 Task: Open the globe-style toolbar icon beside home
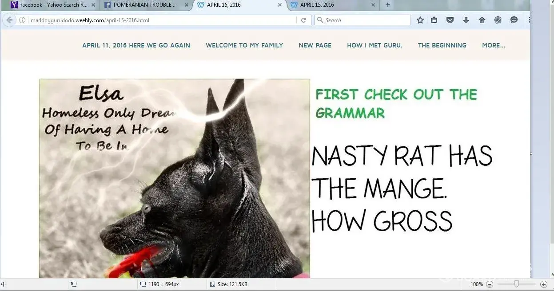coord(498,20)
